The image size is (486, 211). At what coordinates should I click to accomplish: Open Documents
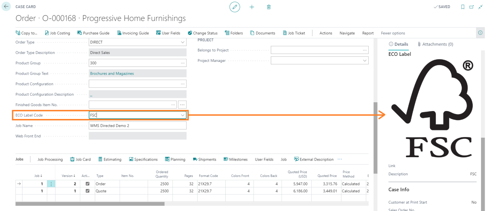coord(263,33)
